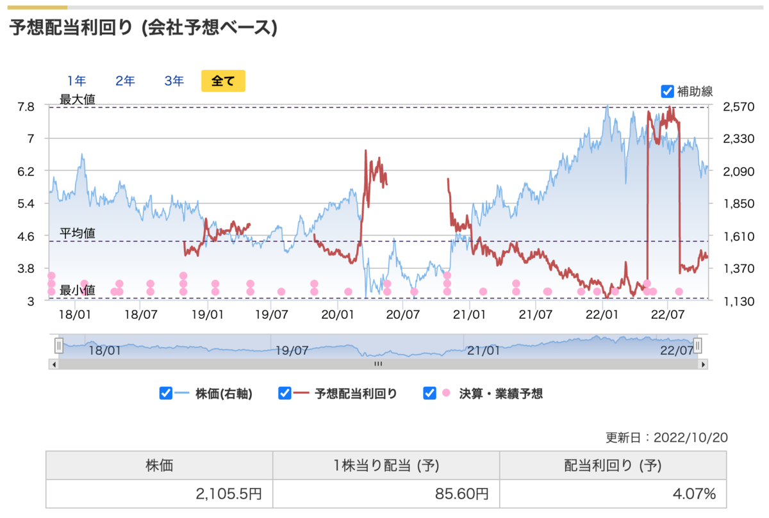This screenshot has width=769, height=518.
Task: Click the 22/07 x-axis date label
Action: (668, 315)
